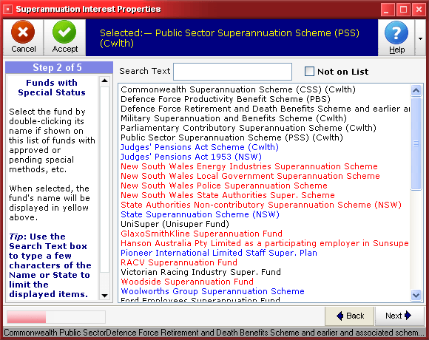The width and height of the screenshot is (429, 340).
Task: Close the Superannuation Interest Properties window
Action: (419, 10)
